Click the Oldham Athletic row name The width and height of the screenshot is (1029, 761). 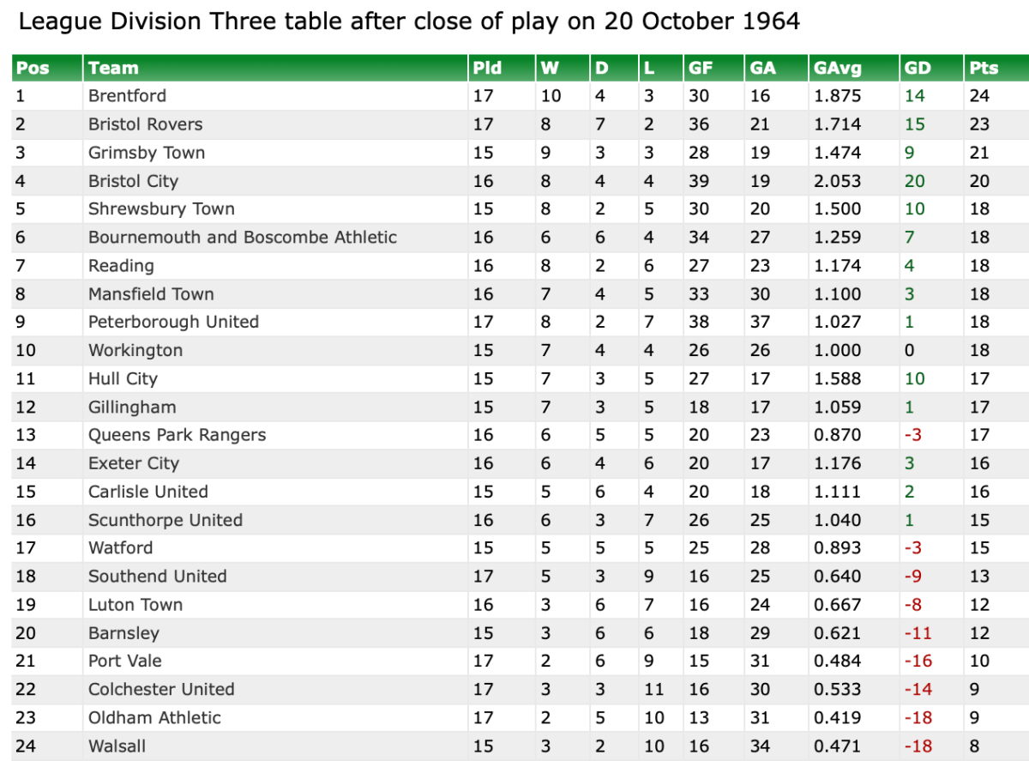tap(154, 717)
